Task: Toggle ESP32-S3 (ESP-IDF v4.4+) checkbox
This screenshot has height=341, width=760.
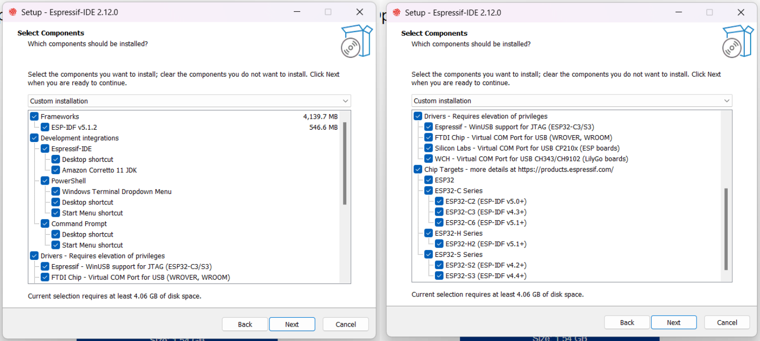Action: [x=439, y=276]
